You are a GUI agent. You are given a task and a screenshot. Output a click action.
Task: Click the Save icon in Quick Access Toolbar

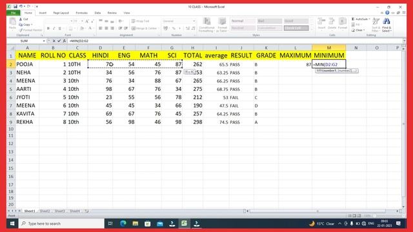(x=15, y=6)
